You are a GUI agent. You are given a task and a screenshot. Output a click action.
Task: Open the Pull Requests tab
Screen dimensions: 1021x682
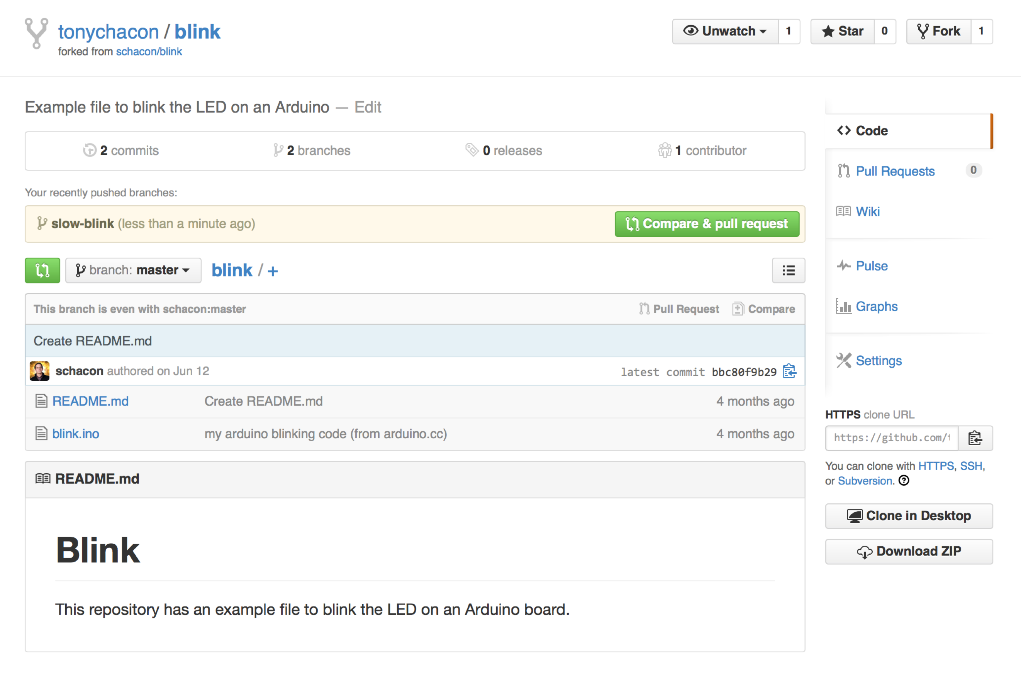[x=895, y=171]
